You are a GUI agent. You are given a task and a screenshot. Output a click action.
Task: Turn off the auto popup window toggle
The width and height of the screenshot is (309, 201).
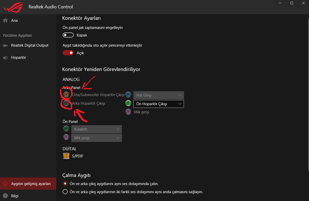point(68,53)
